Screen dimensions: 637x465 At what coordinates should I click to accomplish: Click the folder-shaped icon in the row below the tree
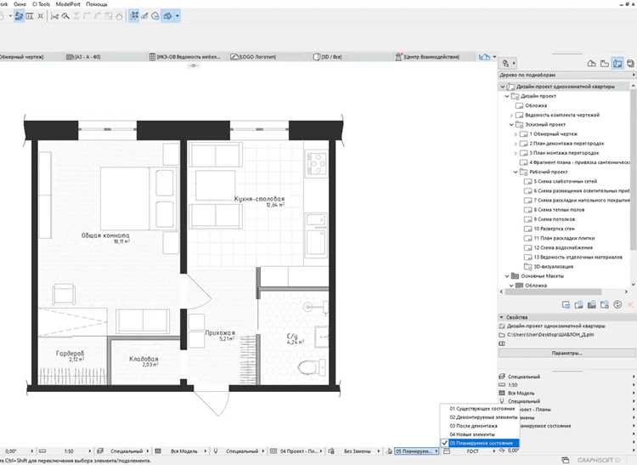click(605, 305)
